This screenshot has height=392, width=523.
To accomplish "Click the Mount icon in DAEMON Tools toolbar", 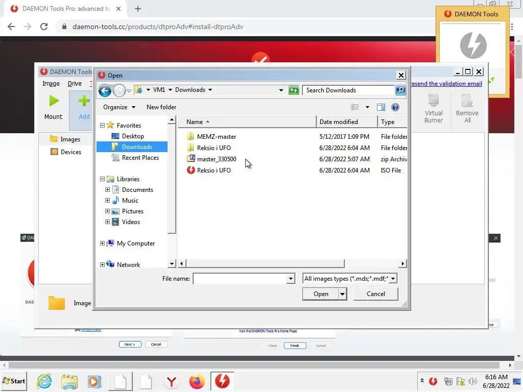I will pyautogui.click(x=53, y=102).
